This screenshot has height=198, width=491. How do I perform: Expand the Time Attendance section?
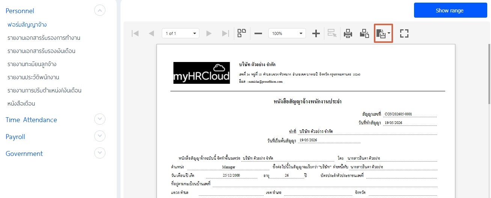99,119
